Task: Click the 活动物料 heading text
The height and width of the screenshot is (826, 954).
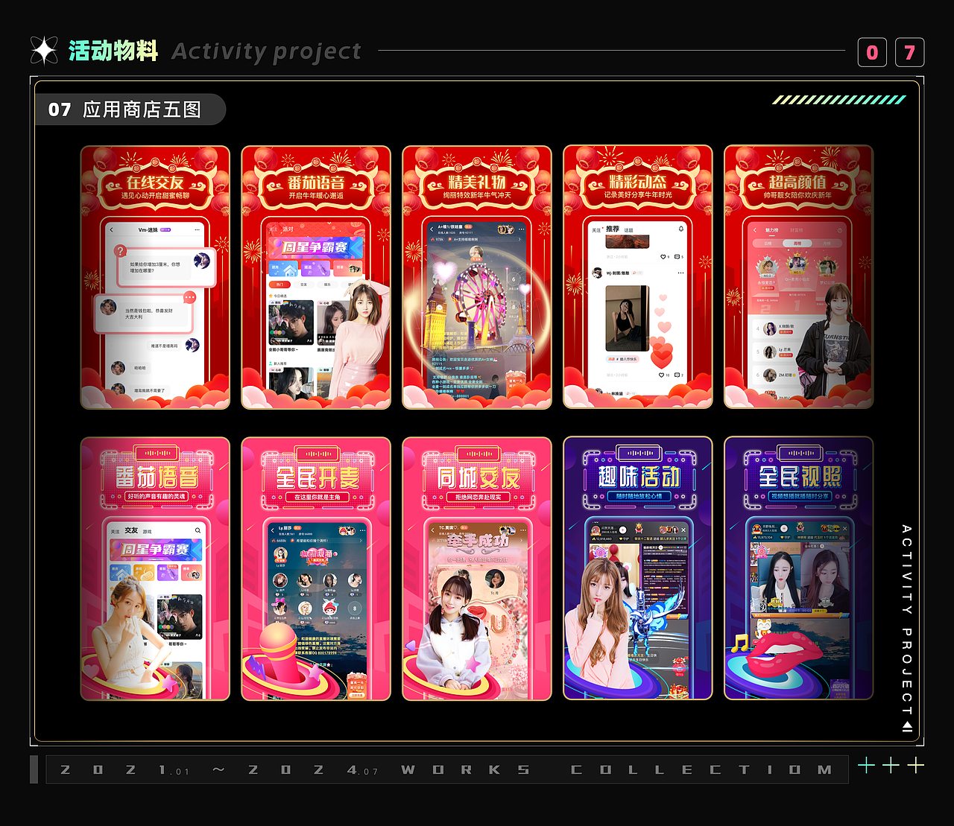Action: tap(113, 51)
